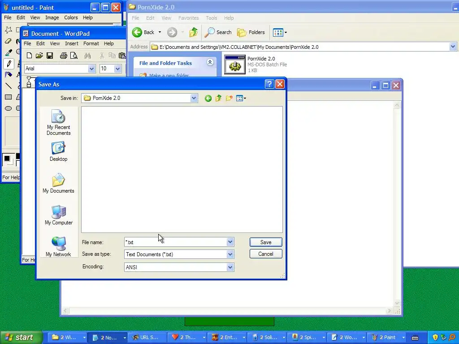Open the Image menu in Paint
This screenshot has width=459, height=344.
(x=52, y=17)
